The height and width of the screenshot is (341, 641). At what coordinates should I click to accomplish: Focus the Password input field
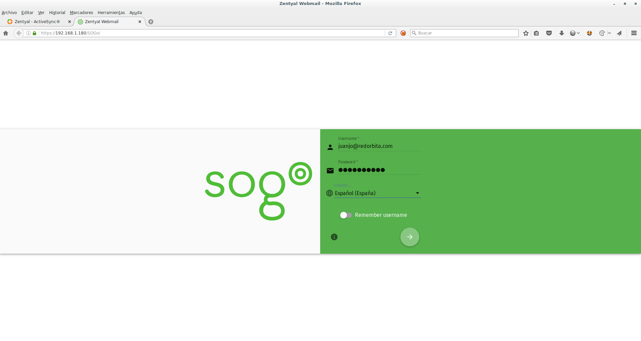(379, 170)
